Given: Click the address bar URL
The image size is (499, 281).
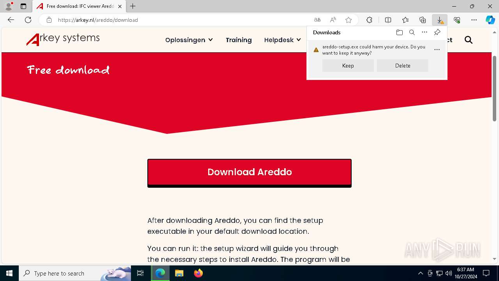Looking at the screenshot, I should pyautogui.click(x=98, y=20).
